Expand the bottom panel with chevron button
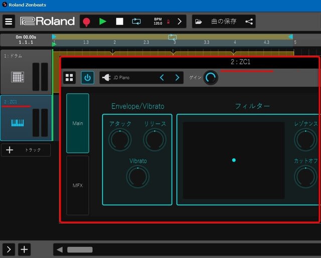Screen dimensions: 321x258 click(9, 249)
